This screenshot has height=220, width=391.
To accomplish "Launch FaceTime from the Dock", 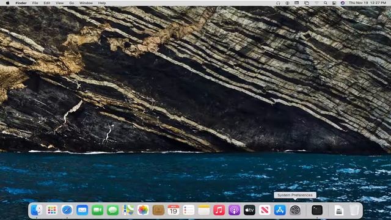I will [x=98, y=210].
